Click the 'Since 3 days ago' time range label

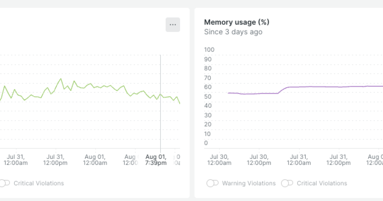233,32
